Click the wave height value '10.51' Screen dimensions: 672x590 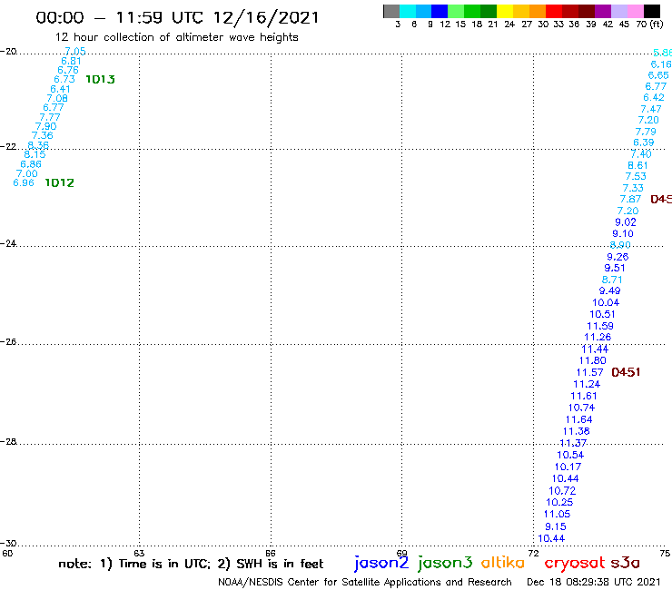[602, 314]
